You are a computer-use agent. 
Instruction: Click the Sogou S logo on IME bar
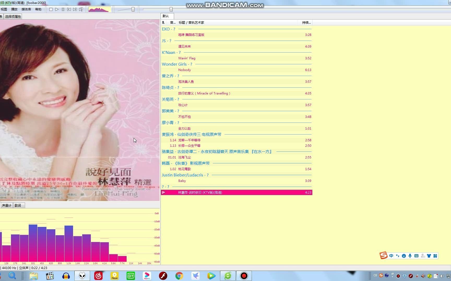(x=383, y=256)
